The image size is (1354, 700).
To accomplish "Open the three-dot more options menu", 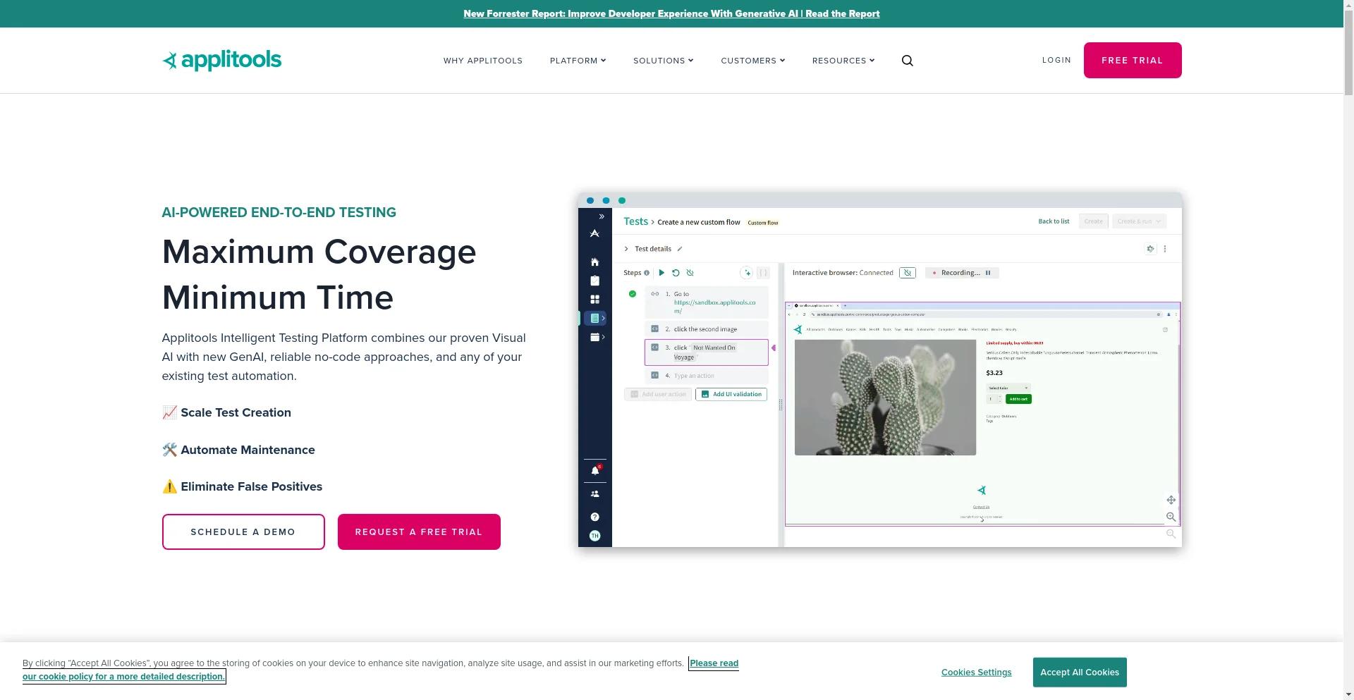I will (1165, 249).
